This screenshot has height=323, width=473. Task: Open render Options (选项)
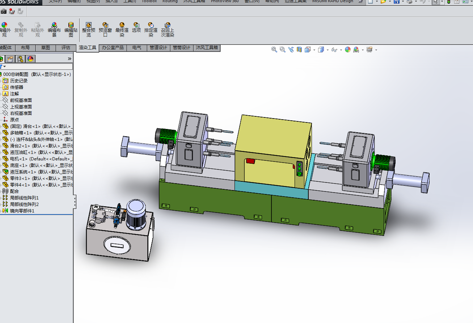(x=136, y=27)
